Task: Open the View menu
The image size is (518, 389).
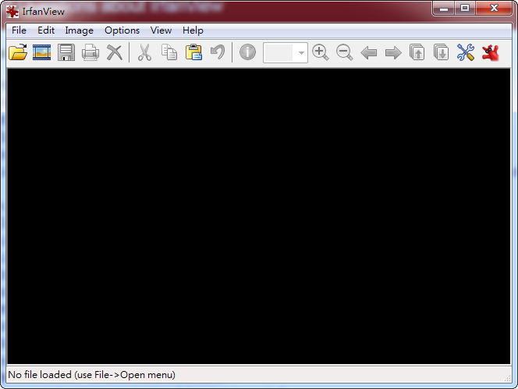Action: [161, 30]
